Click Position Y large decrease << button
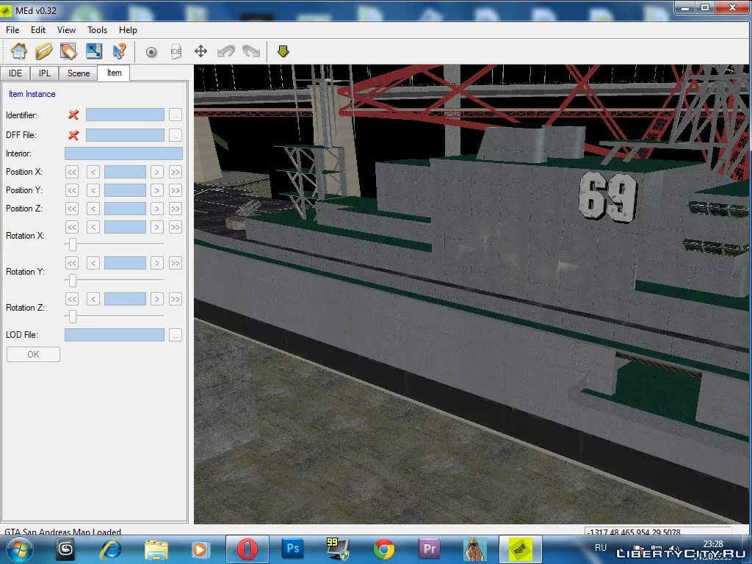Screen dimensions: 752x564 [x=72, y=190]
